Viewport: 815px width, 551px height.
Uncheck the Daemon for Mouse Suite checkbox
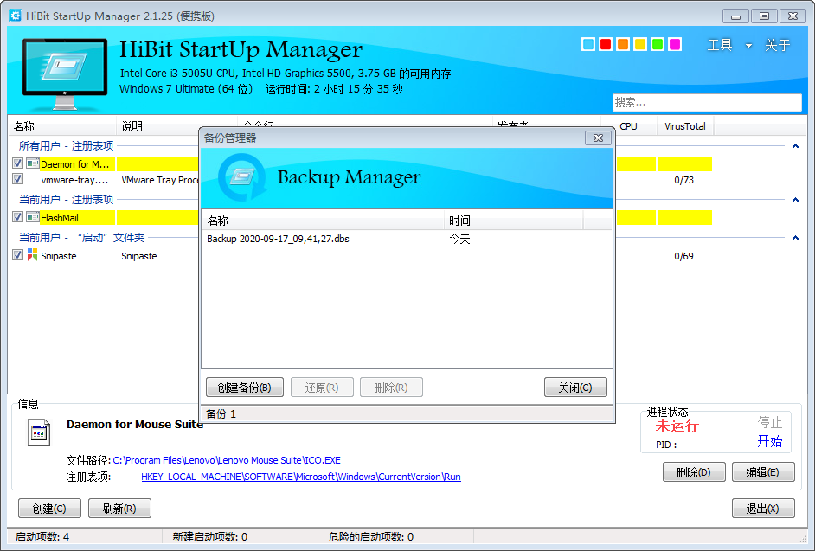pos(18,163)
